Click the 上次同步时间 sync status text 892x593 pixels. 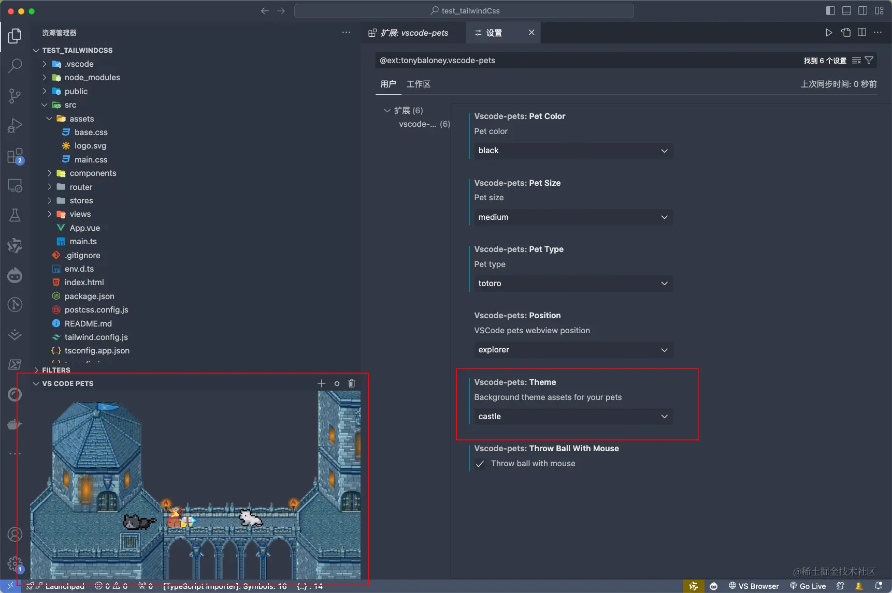coord(839,84)
